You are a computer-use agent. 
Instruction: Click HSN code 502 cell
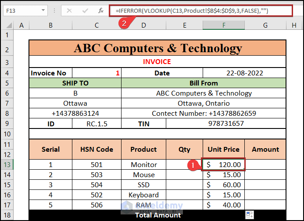tap(97, 195)
